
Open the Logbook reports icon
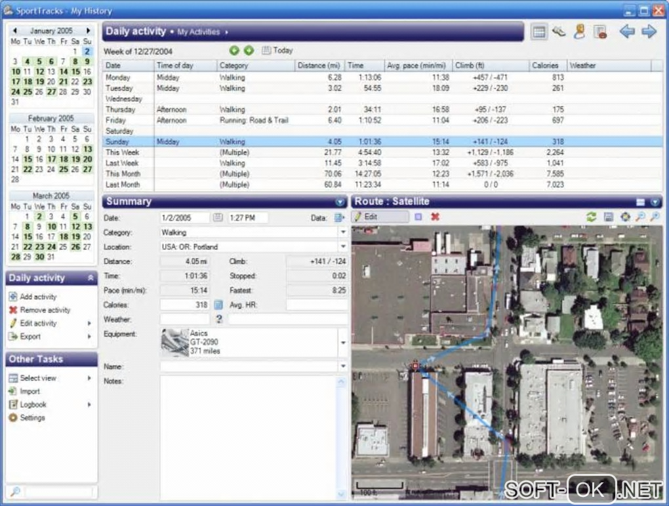tap(600, 32)
